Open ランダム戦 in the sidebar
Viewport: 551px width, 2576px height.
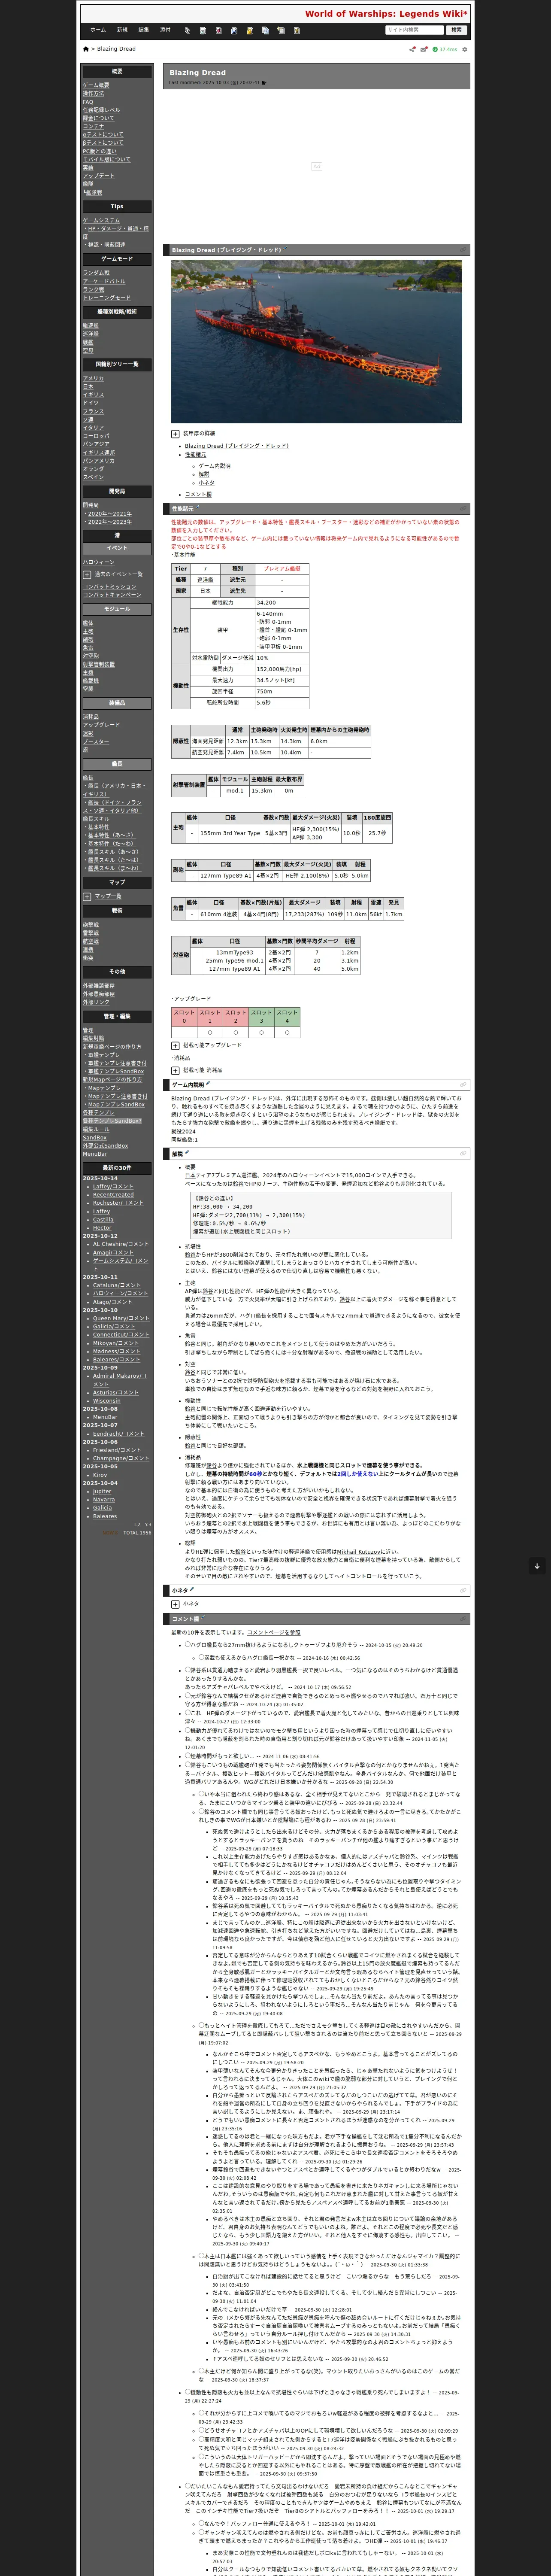pos(96,273)
